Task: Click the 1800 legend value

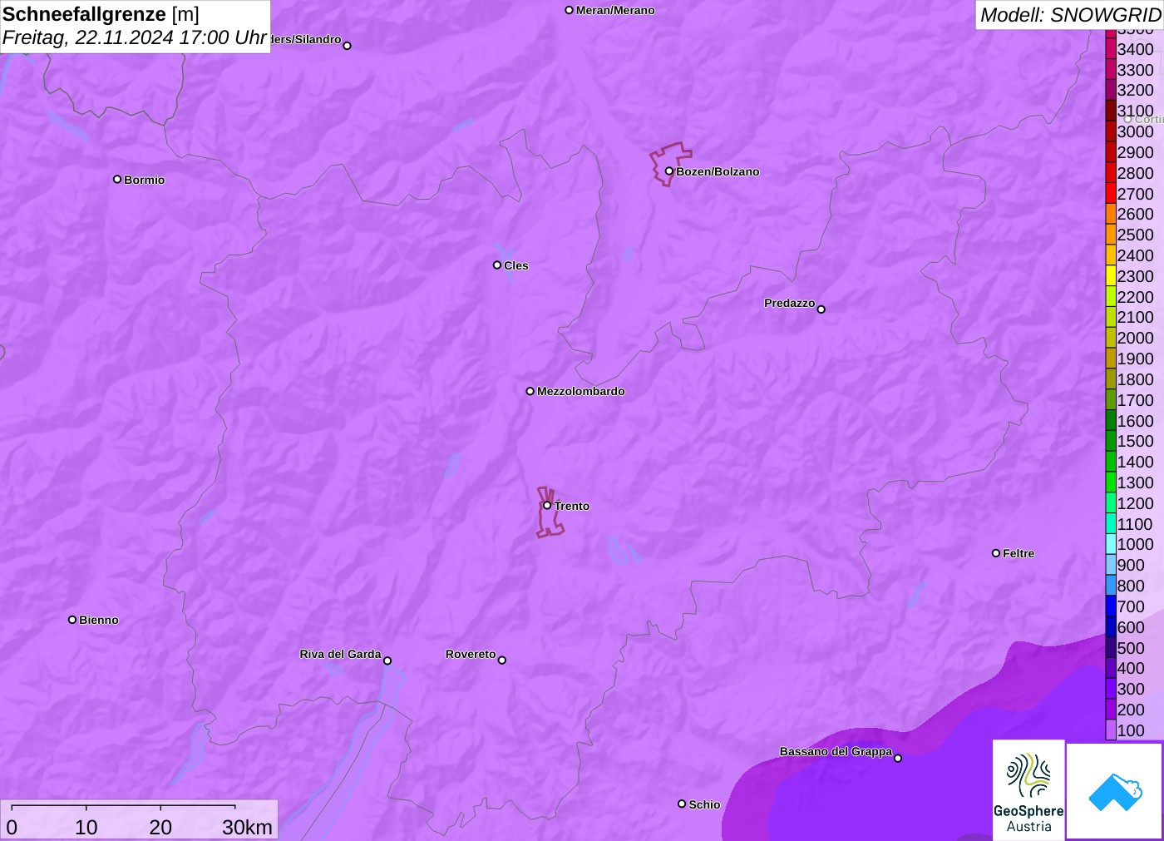Action: tap(1135, 379)
